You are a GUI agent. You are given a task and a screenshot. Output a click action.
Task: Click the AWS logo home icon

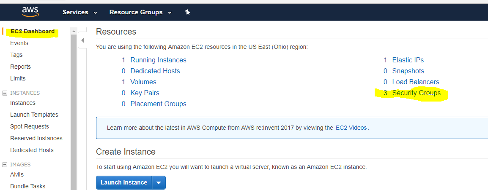[x=30, y=12]
